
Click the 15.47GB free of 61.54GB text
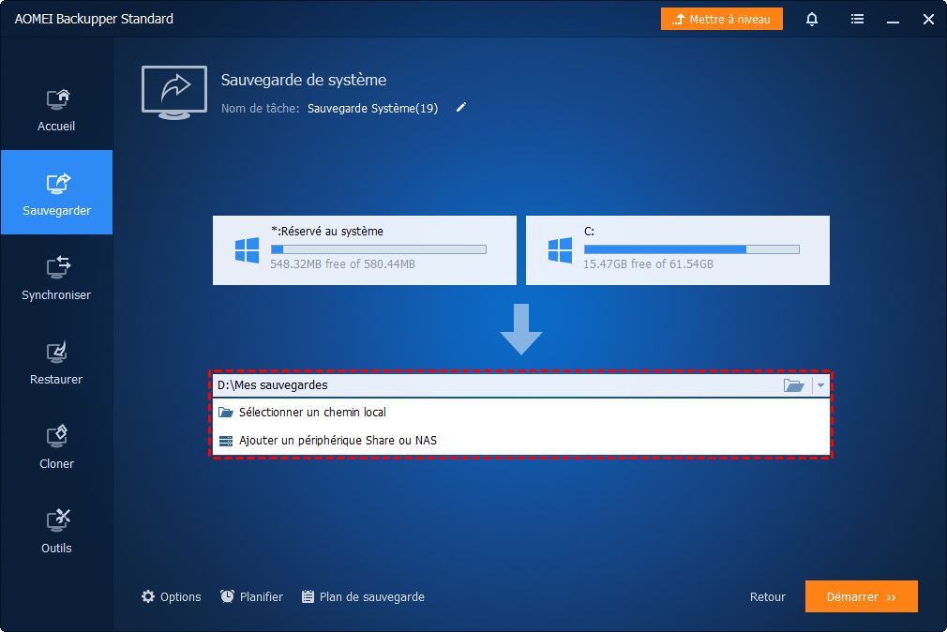coord(648,264)
